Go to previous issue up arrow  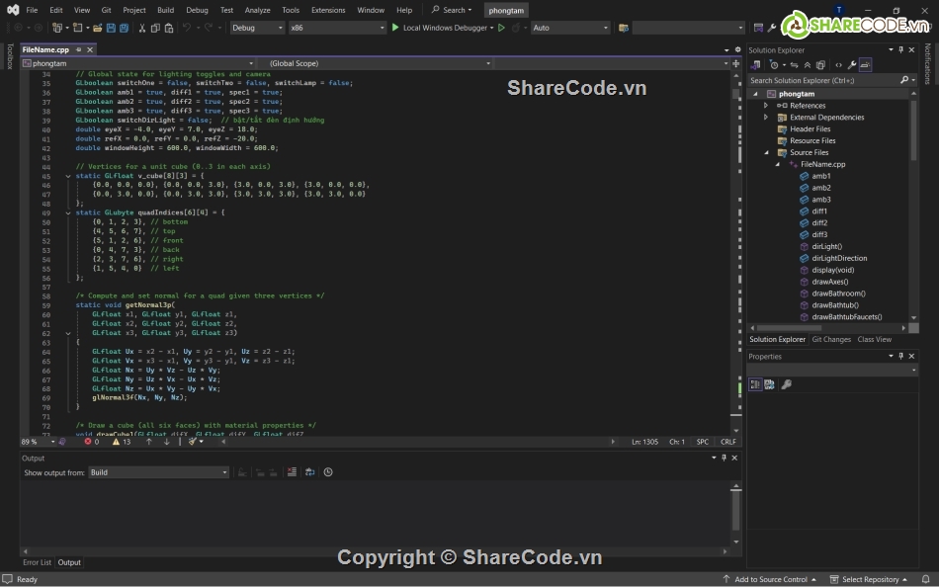(x=148, y=442)
